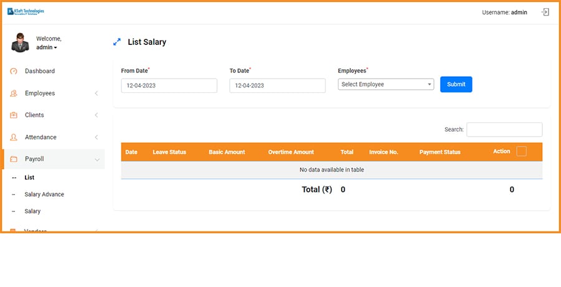Screen dimensions: 561x287
Task: Click the logout icon in header
Action: pos(545,12)
